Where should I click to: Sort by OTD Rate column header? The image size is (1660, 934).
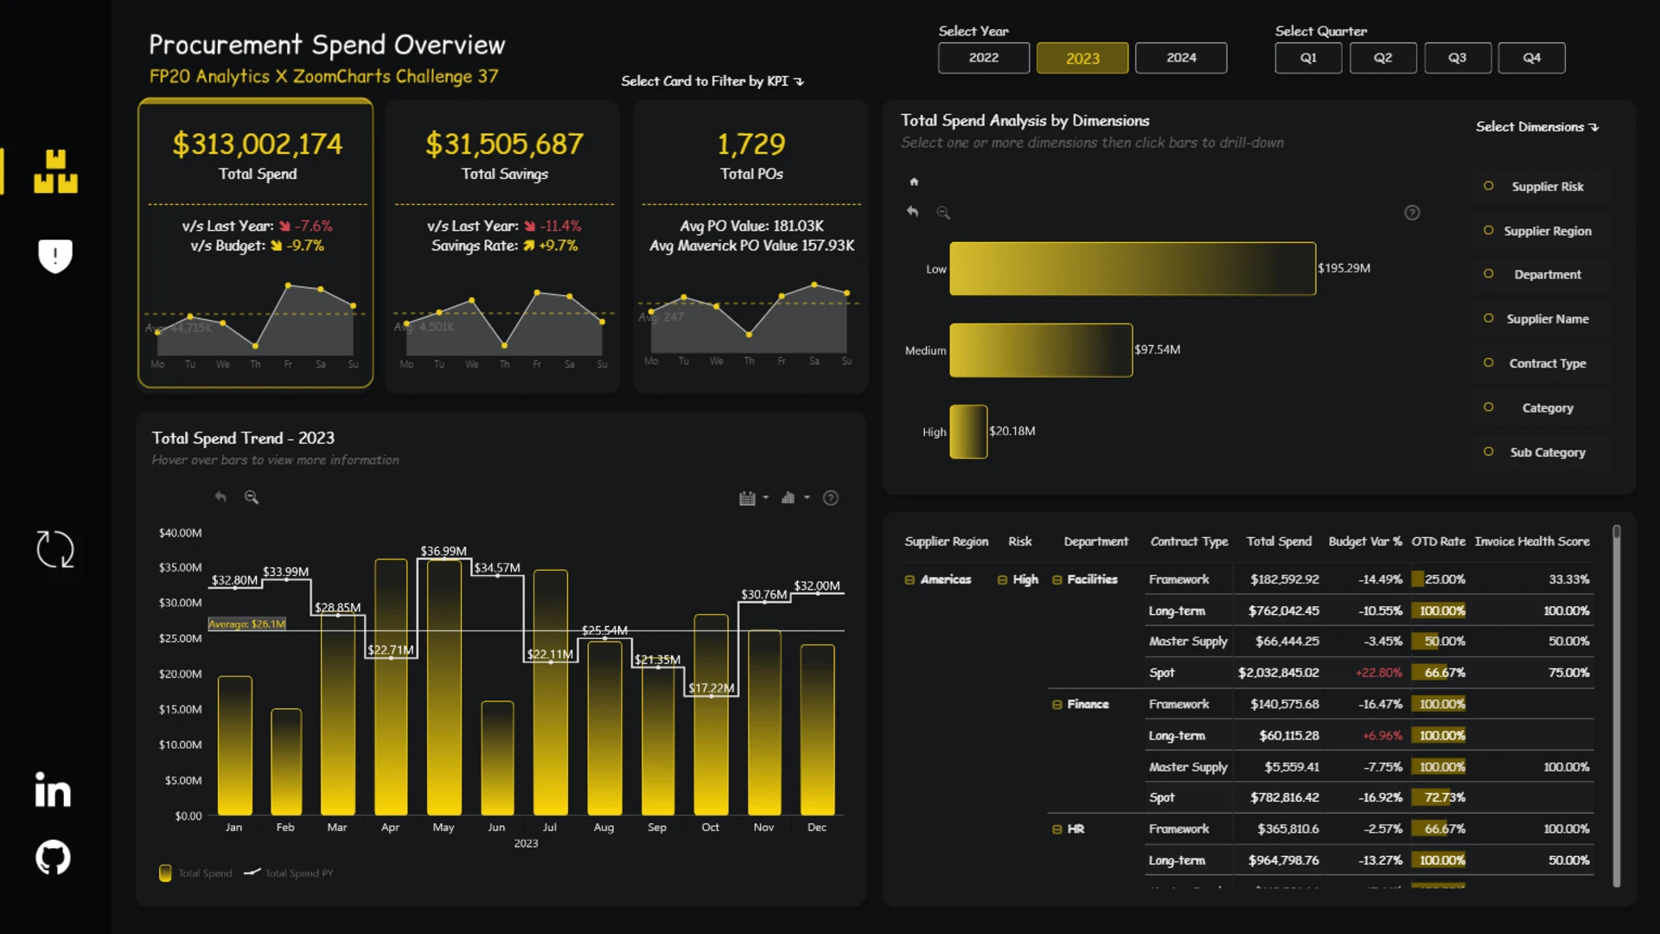(x=1439, y=541)
